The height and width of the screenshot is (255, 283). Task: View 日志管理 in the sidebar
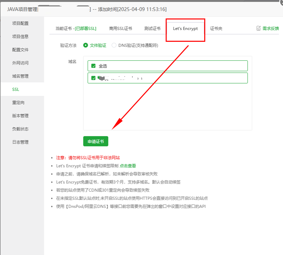click(x=20, y=142)
